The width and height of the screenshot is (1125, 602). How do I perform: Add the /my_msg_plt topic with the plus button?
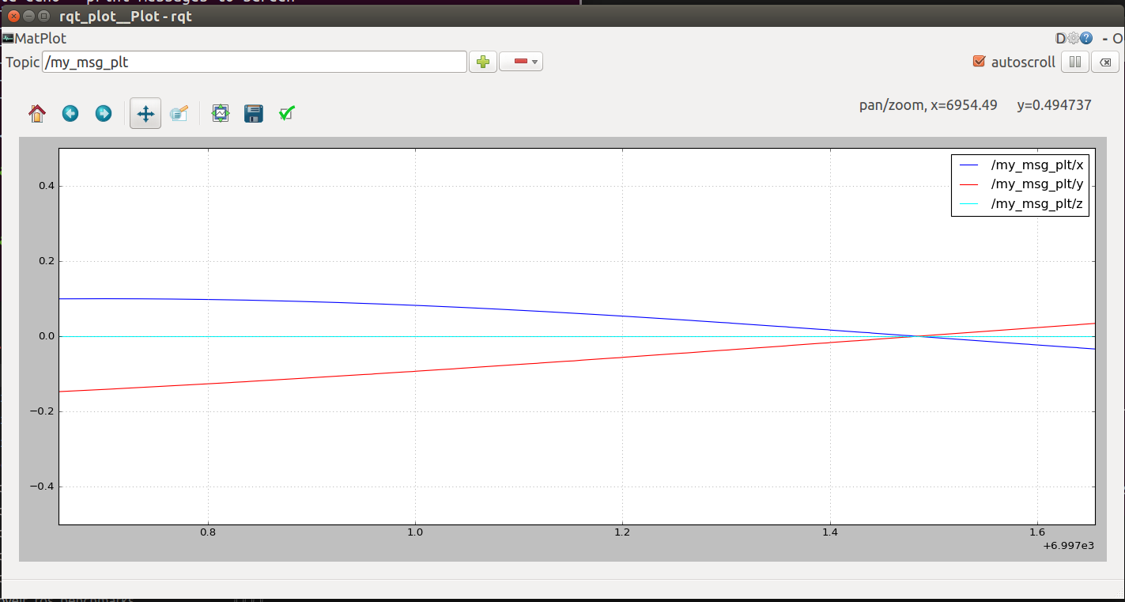tap(482, 61)
